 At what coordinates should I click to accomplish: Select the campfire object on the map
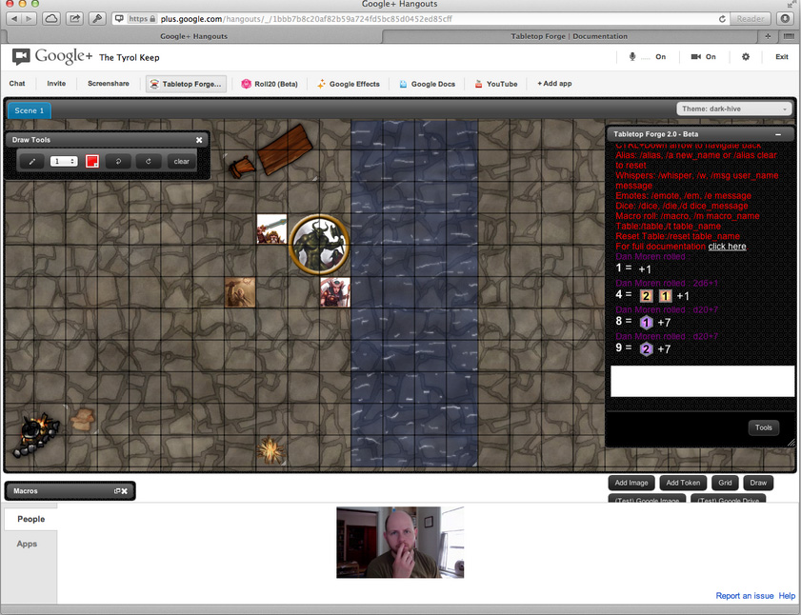click(37, 434)
